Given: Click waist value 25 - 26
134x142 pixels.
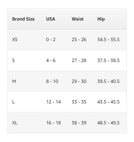Looking at the screenshot, I should click(79, 40).
